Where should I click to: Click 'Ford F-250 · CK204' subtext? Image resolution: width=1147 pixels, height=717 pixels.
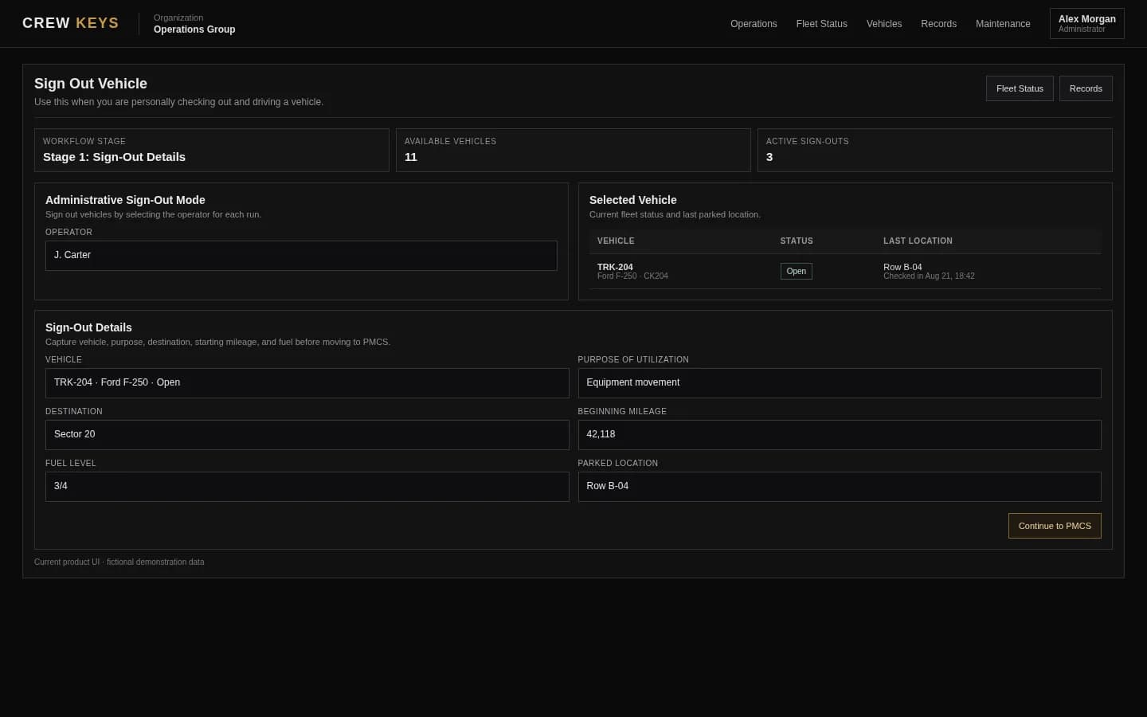click(x=632, y=276)
